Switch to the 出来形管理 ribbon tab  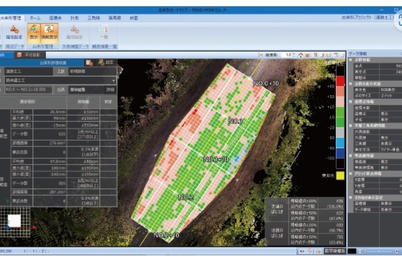point(11,18)
